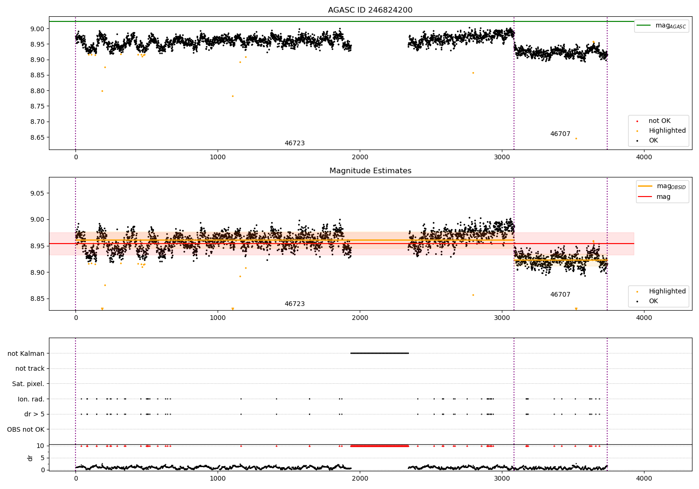Image resolution: width=699 pixels, height=489 pixels.
Task: Click observation label 46723 in Magnitude Estimates plot
Action: 295,304
